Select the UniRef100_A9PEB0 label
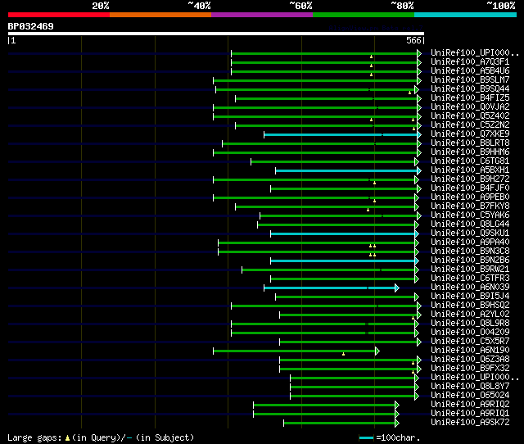The width and height of the screenshot is (524, 444). (470, 197)
